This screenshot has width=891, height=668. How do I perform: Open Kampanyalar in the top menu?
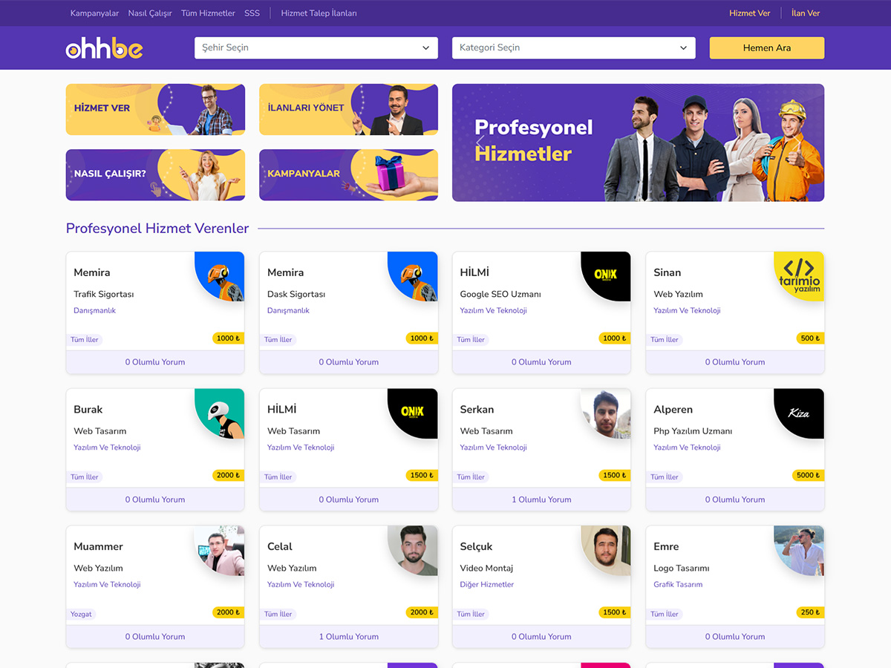pos(94,13)
